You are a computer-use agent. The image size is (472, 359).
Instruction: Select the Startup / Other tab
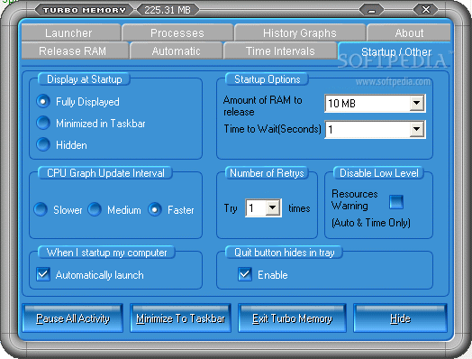click(x=395, y=51)
